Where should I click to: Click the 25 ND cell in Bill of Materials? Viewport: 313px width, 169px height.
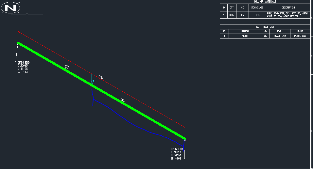point(242,15)
